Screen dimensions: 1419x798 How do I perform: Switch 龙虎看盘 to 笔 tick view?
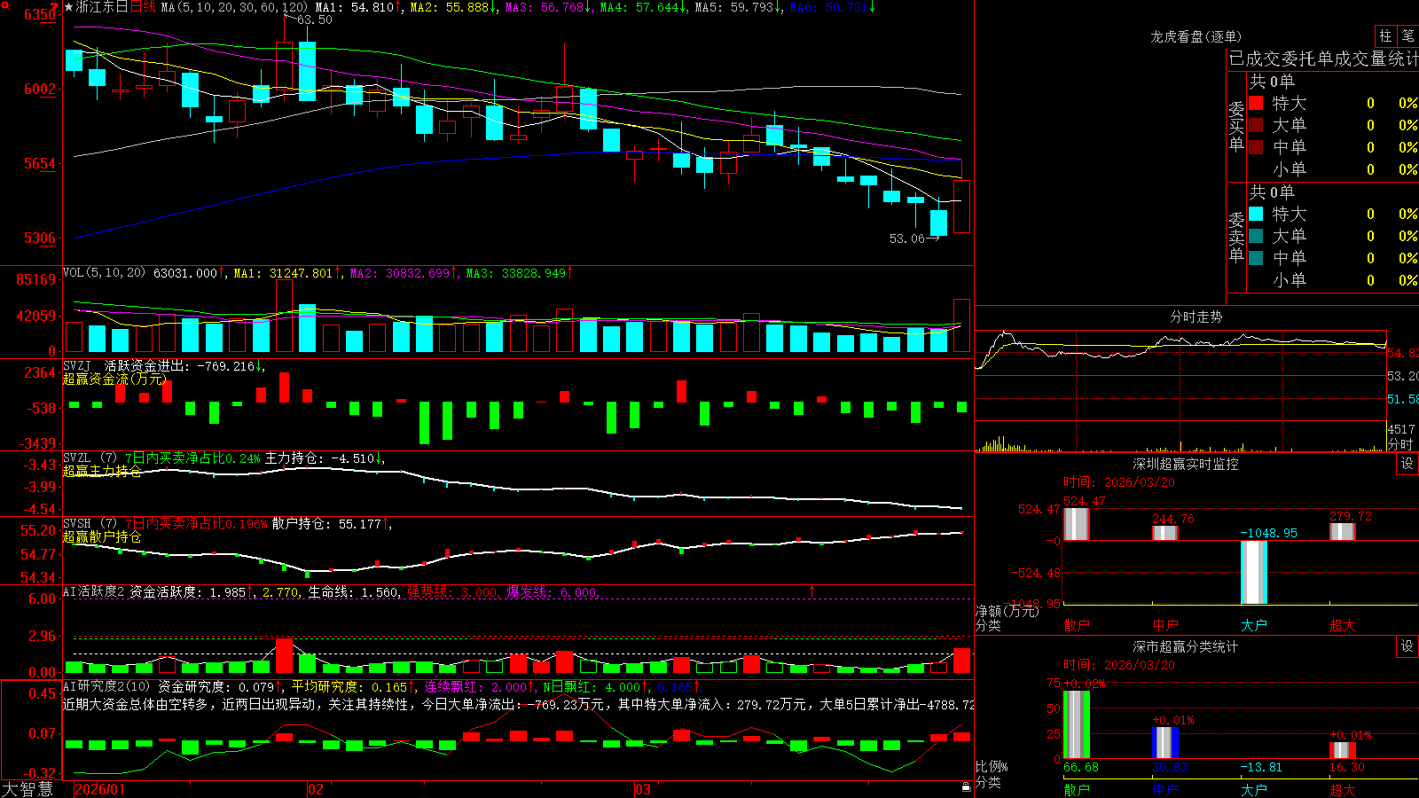click(x=1407, y=36)
